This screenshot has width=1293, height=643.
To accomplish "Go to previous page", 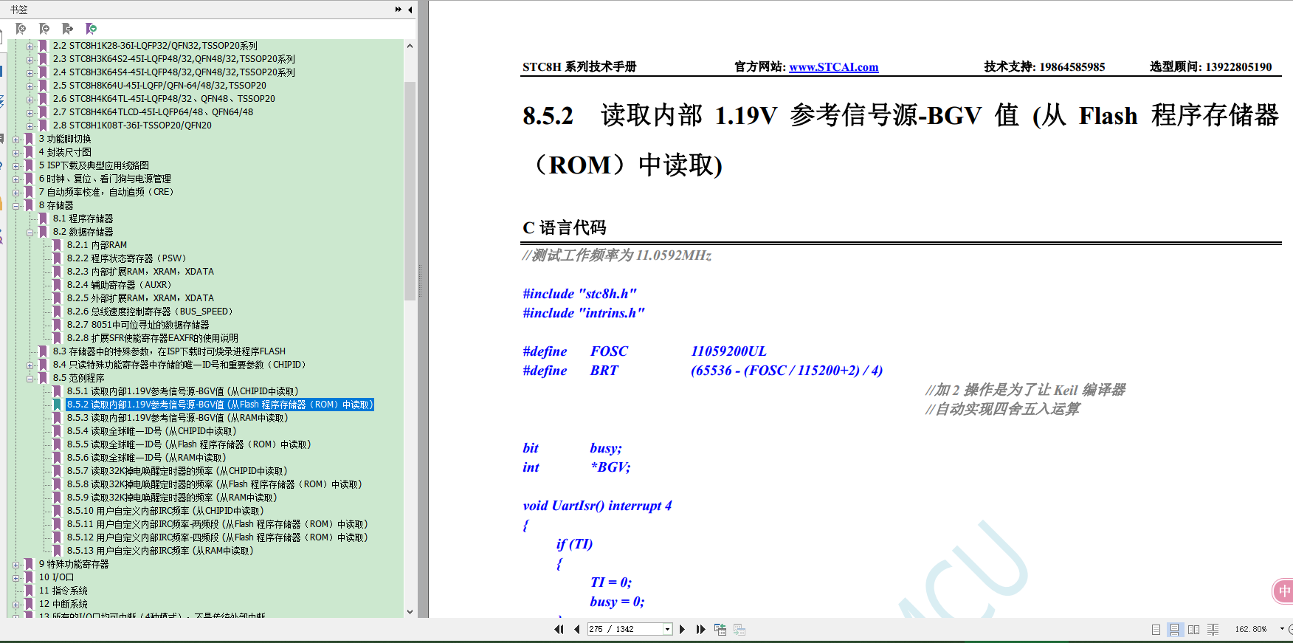I will (x=576, y=630).
